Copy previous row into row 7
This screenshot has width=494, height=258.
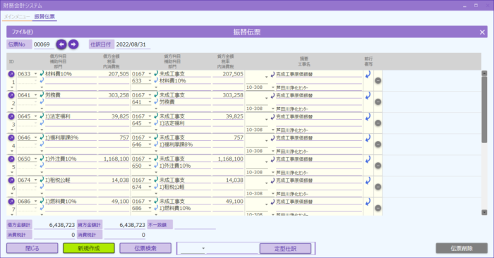pos(368,202)
